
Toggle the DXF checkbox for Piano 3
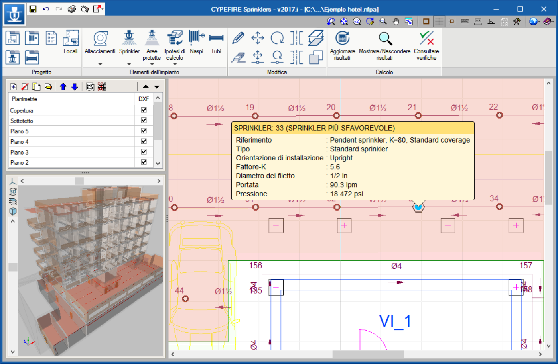coord(144,151)
